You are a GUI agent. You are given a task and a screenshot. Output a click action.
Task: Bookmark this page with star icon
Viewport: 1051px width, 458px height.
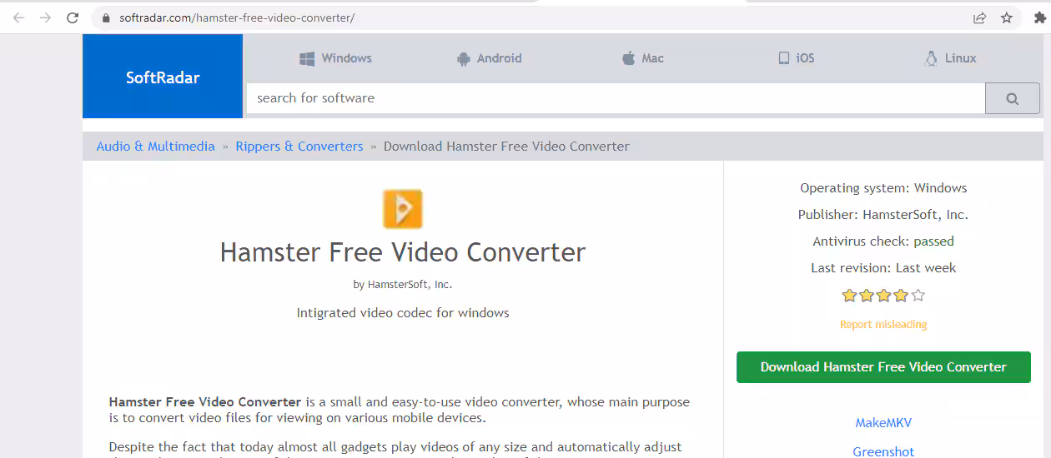point(1007,17)
